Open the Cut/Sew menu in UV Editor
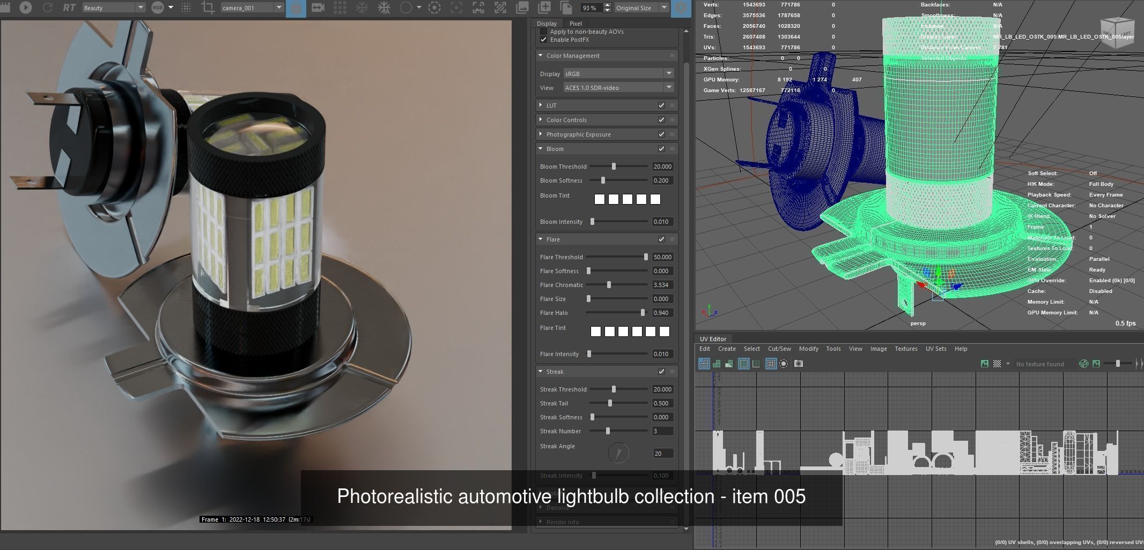 779,349
